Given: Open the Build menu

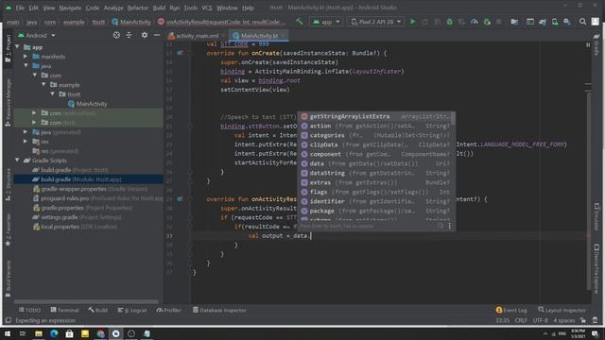Looking at the screenshot, I should pos(159,8).
